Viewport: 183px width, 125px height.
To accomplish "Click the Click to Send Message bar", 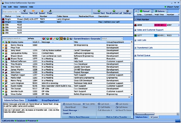I will (79, 117).
